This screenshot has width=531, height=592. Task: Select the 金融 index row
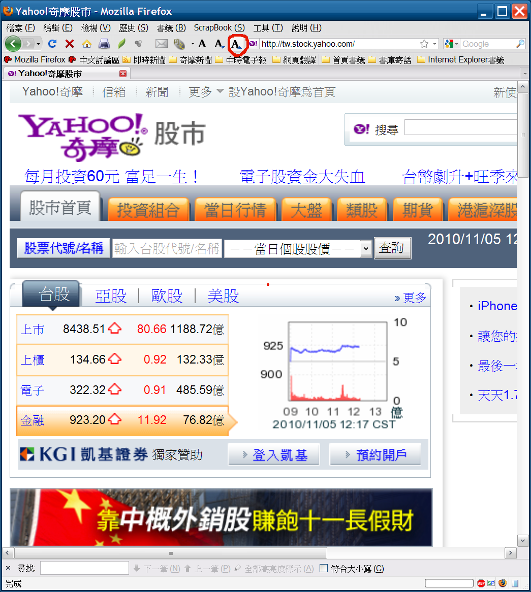[x=122, y=420]
